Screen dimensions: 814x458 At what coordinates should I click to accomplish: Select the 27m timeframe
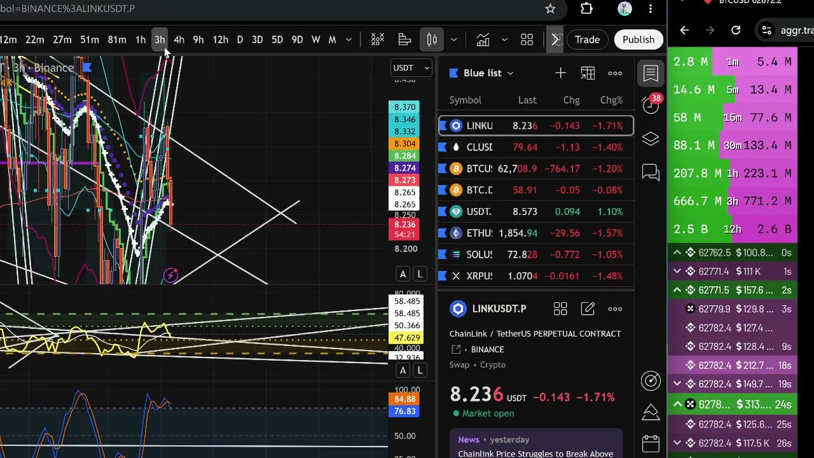[x=62, y=40]
